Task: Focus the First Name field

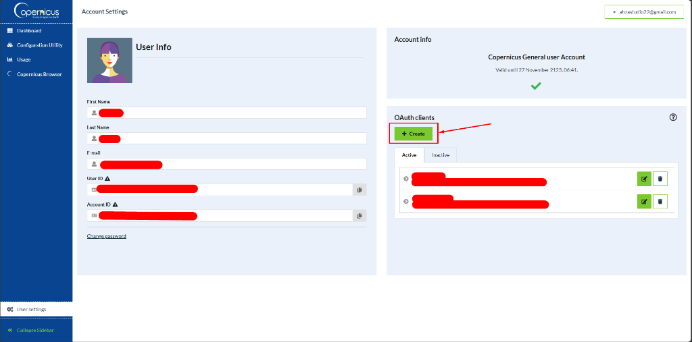Action: tap(227, 113)
